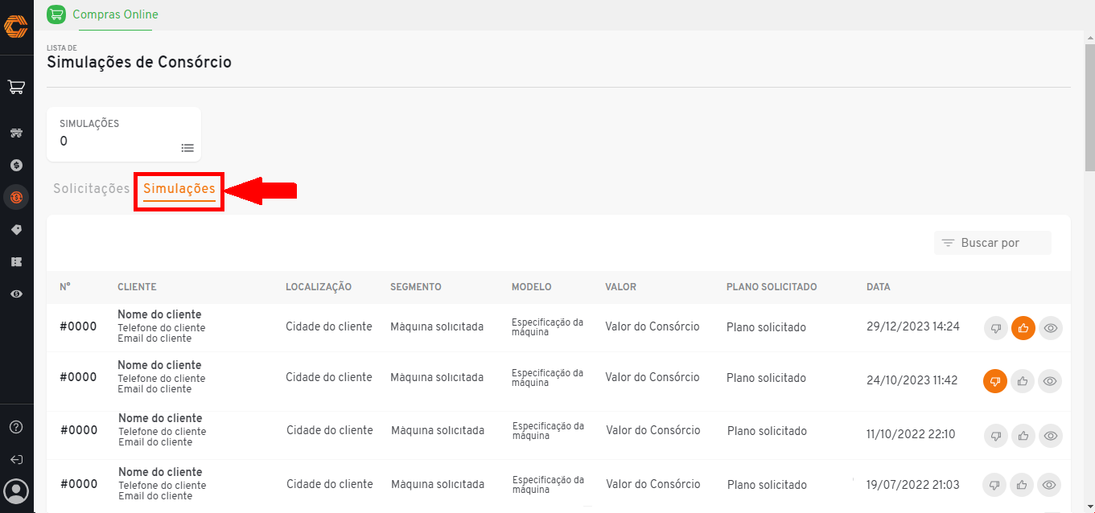The width and height of the screenshot is (1095, 513).
Task: Thumbs up the 11/10/2022 22:10 row
Action: (1023, 436)
